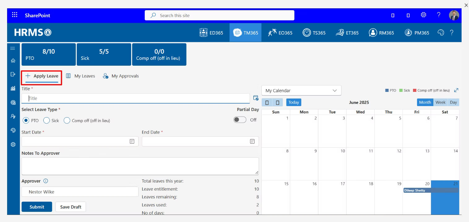Click the Save Draft button

click(71, 207)
